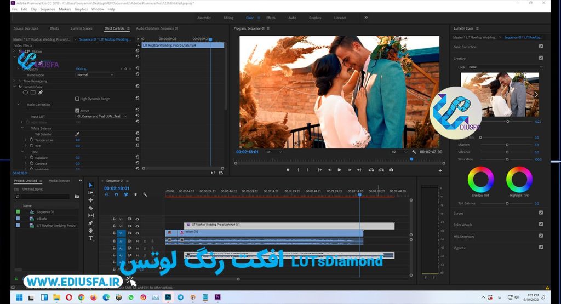Viewport: 561px width, 304px height.
Task: Open Telegram from the taskbar
Action: (x=180, y=297)
